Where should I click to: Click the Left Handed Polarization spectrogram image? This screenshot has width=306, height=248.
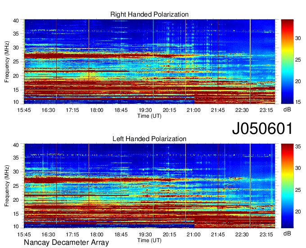click(x=149, y=186)
